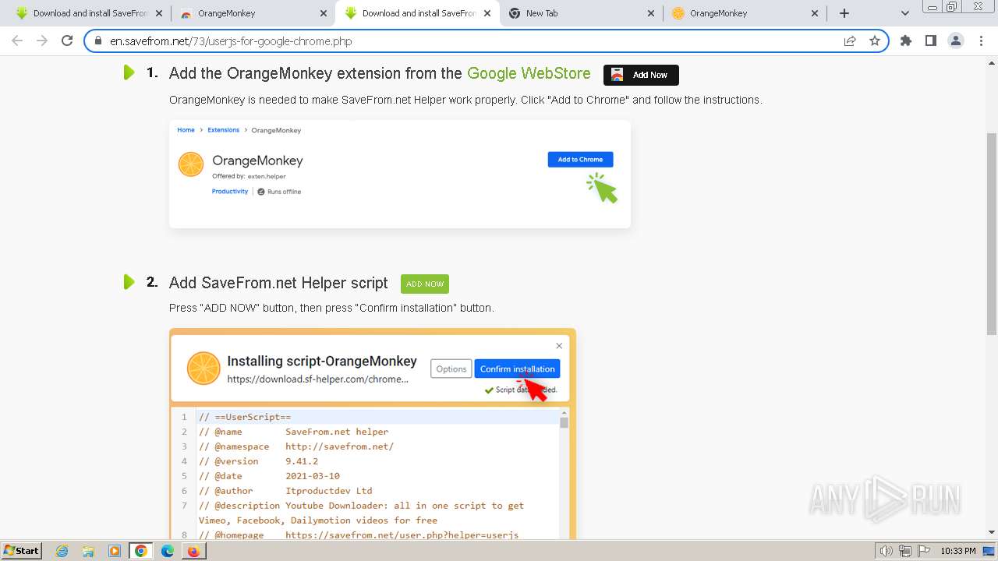Click the page vertical scrollbar thumb
The image size is (998, 561).
click(x=992, y=234)
